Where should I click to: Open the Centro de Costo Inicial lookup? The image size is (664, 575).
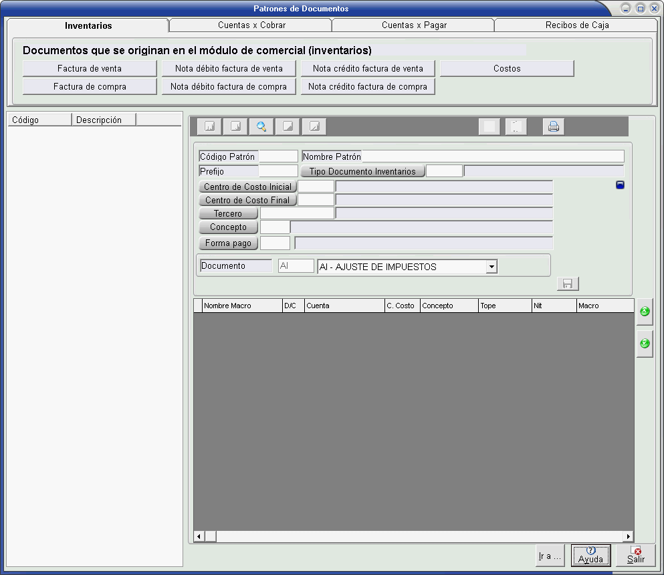(248, 187)
